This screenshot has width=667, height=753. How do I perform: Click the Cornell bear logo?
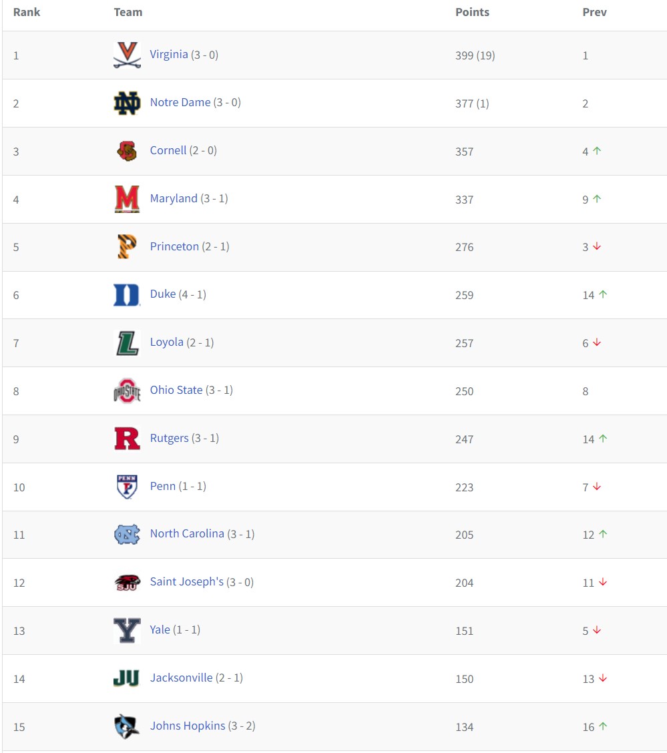[128, 151]
